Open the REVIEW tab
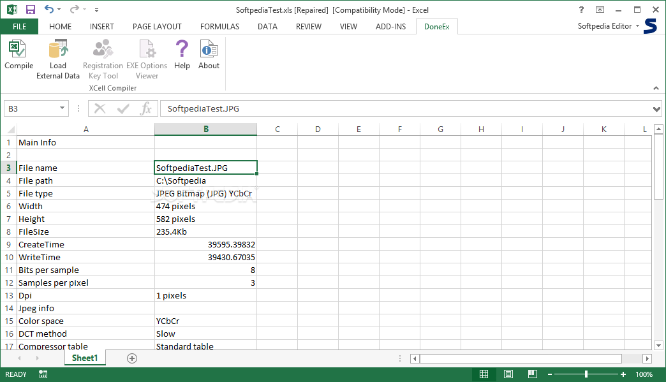Viewport: 666px width, 382px height. pyautogui.click(x=309, y=26)
